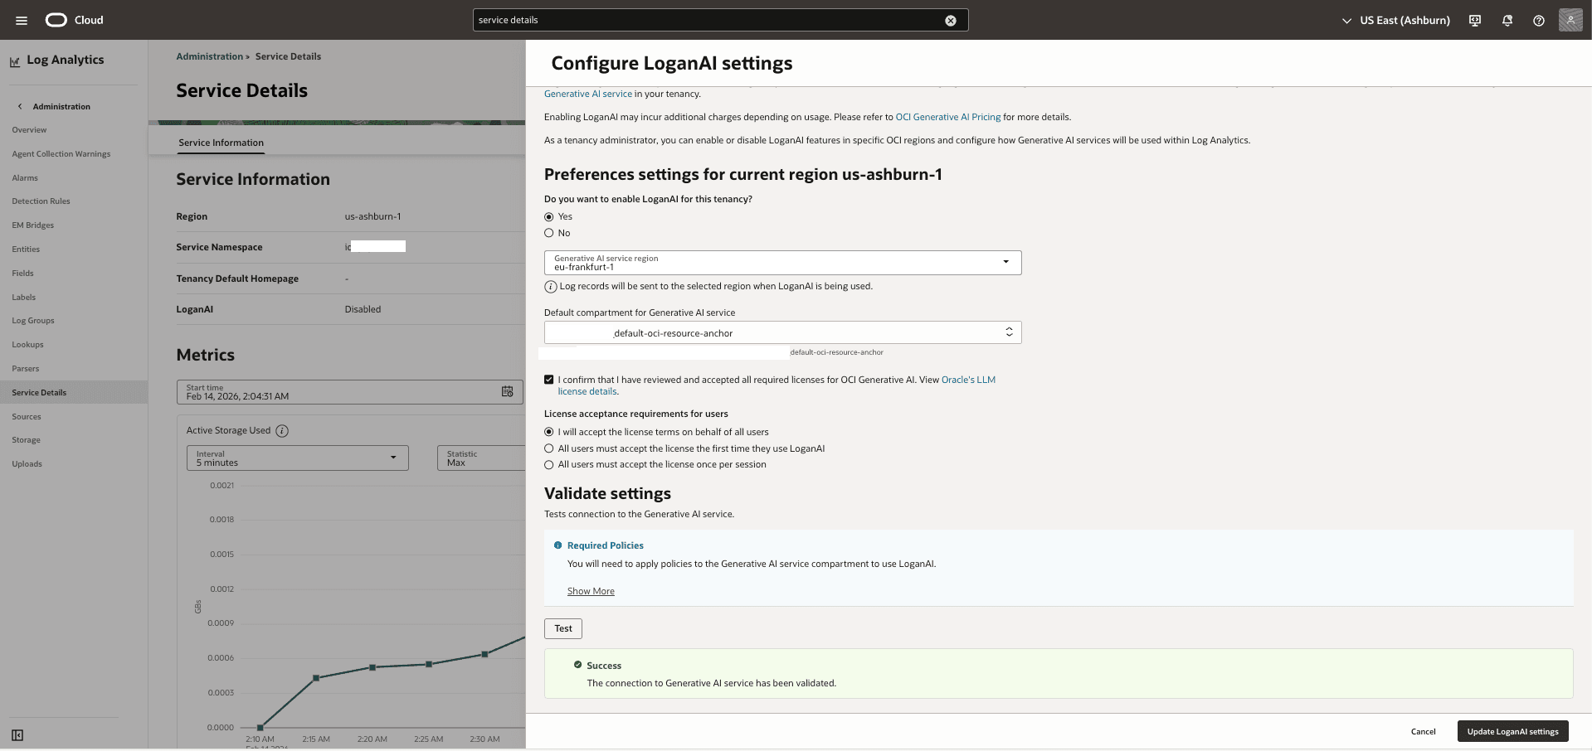Open Overview in the sidebar
This screenshot has height=751, width=1592.
click(29, 130)
